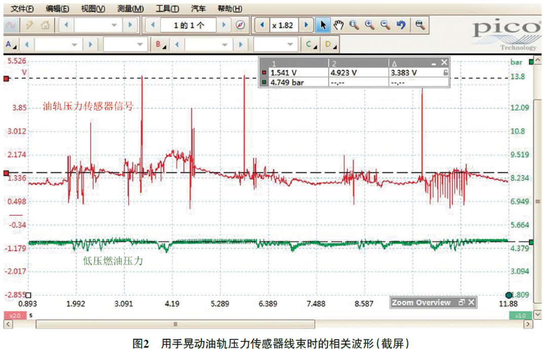Increase horizontal zoom factor arrow

point(306,25)
